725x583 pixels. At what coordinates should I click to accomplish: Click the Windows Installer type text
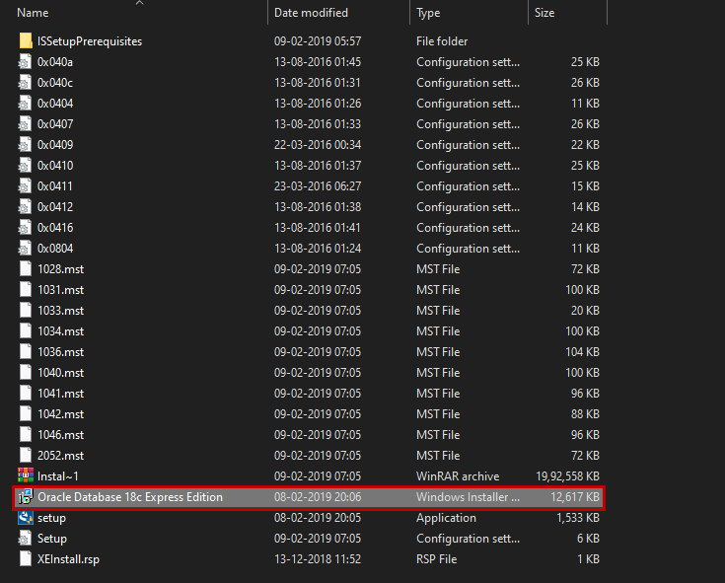[468, 497]
